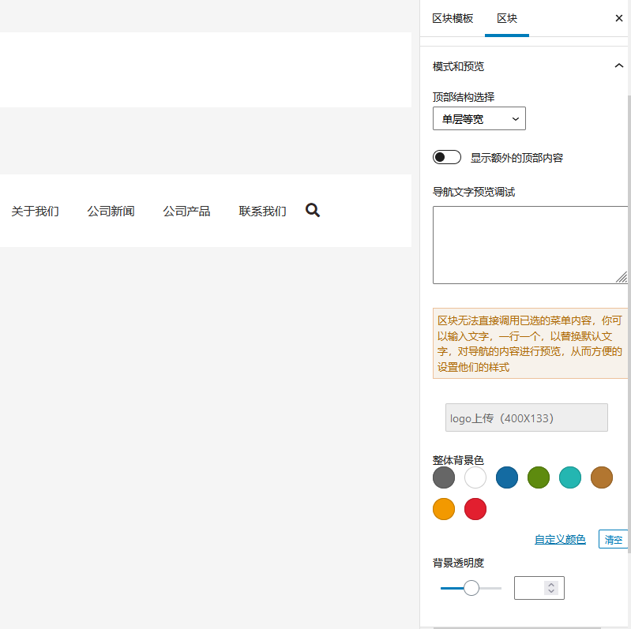Click the 背景透明度 slider handle
The width and height of the screenshot is (631, 629).
[471, 588]
